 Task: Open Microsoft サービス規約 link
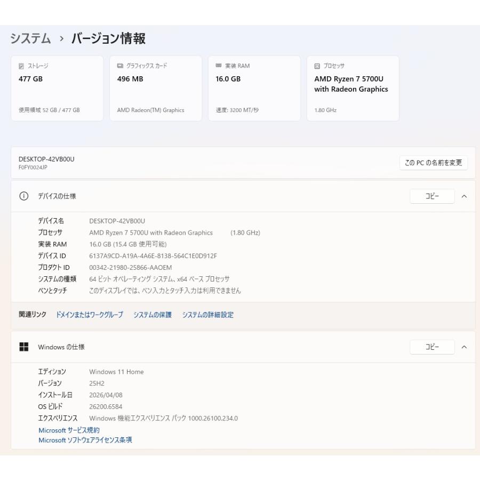coord(69,430)
